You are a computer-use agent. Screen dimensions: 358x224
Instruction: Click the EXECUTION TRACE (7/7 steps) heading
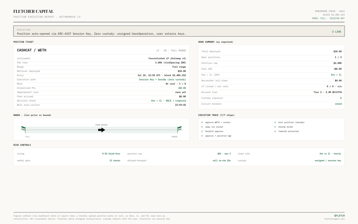coord(216,115)
